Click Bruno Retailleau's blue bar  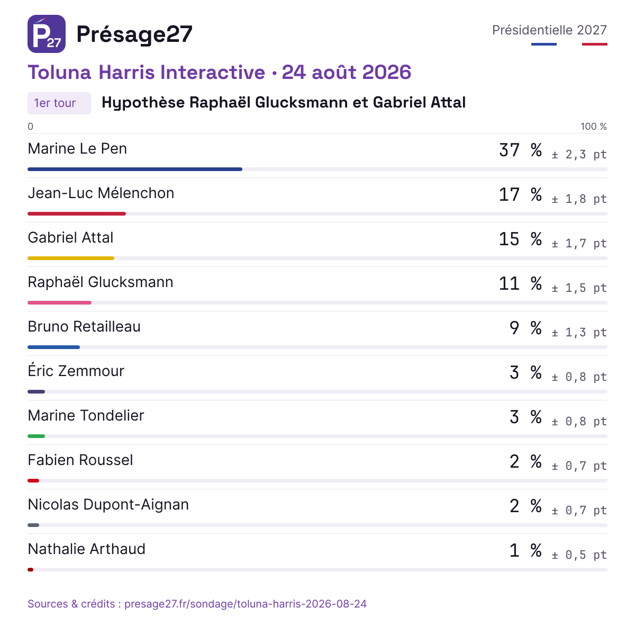coord(53,347)
